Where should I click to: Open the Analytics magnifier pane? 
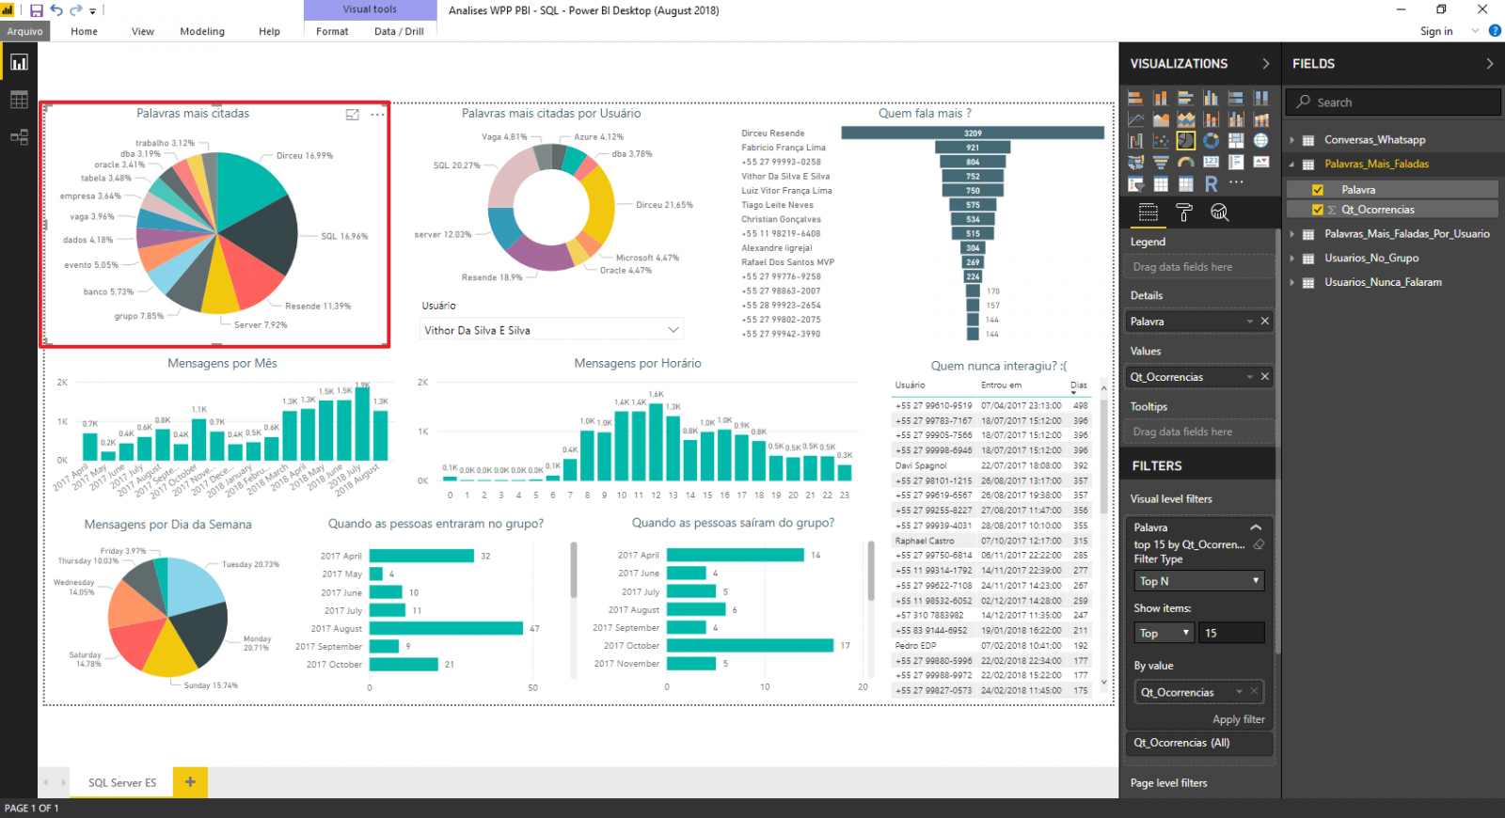point(1220,213)
